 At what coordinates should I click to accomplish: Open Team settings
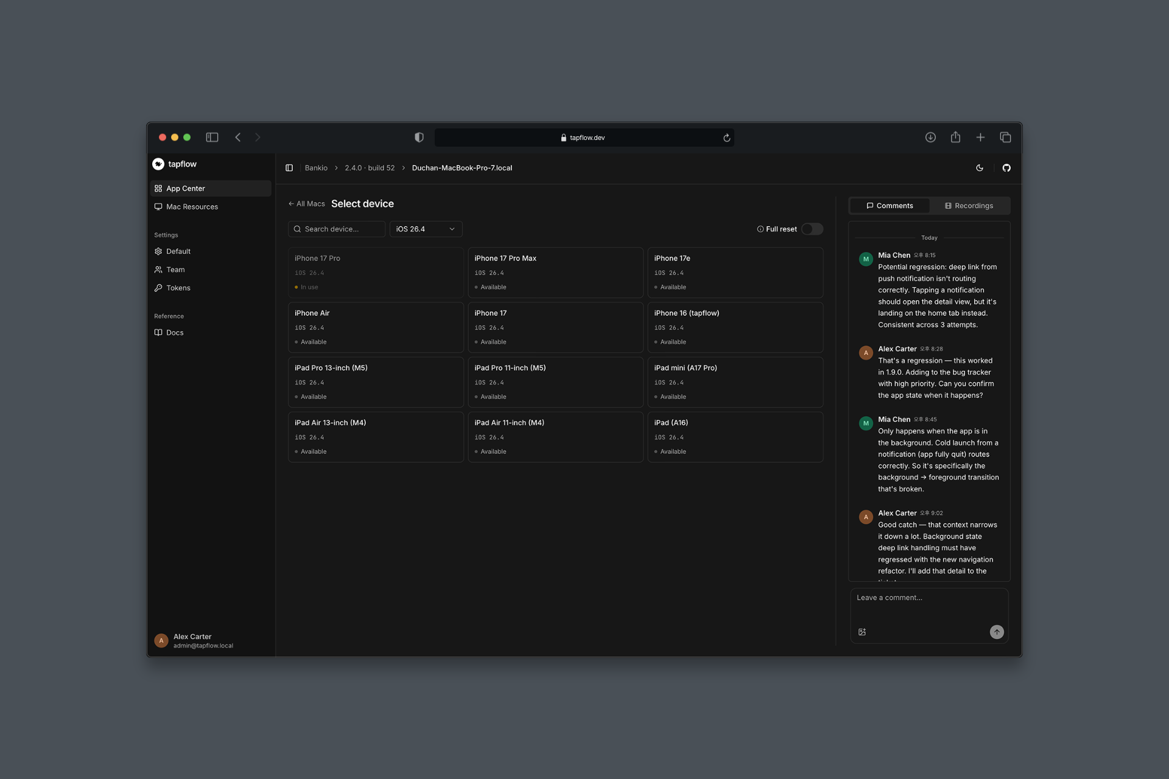211,270
